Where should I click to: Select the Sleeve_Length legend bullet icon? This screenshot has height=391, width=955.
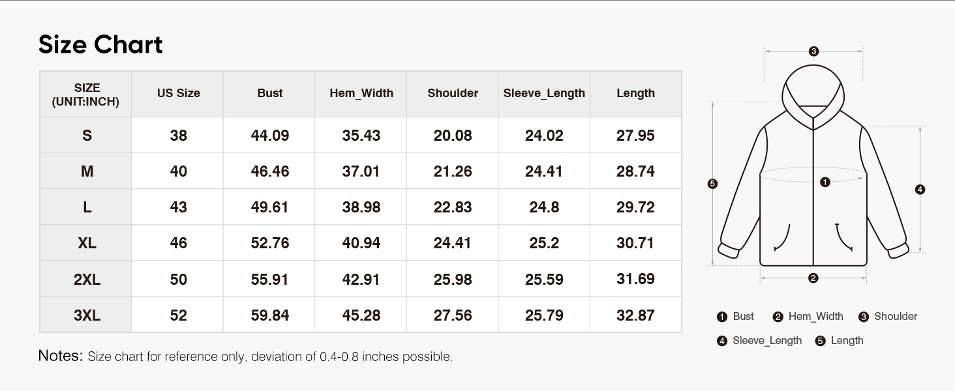(721, 341)
